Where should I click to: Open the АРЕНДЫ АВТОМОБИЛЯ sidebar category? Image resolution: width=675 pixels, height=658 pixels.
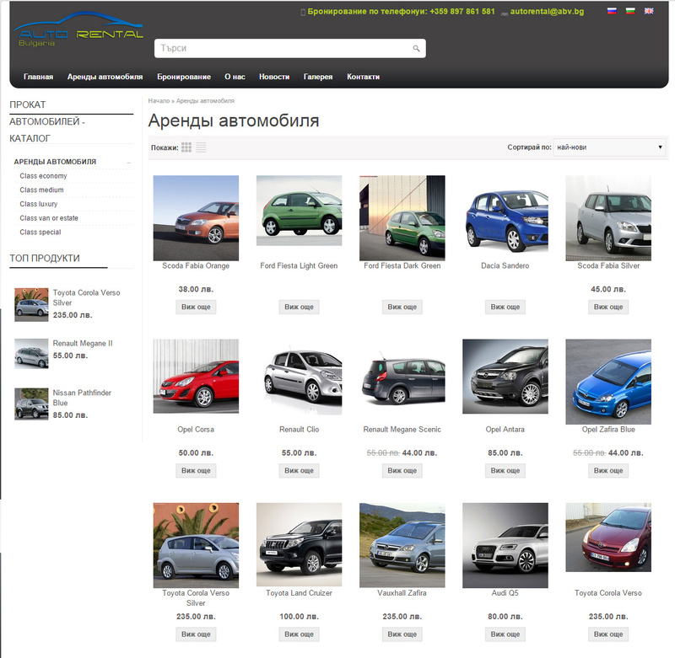click(55, 162)
